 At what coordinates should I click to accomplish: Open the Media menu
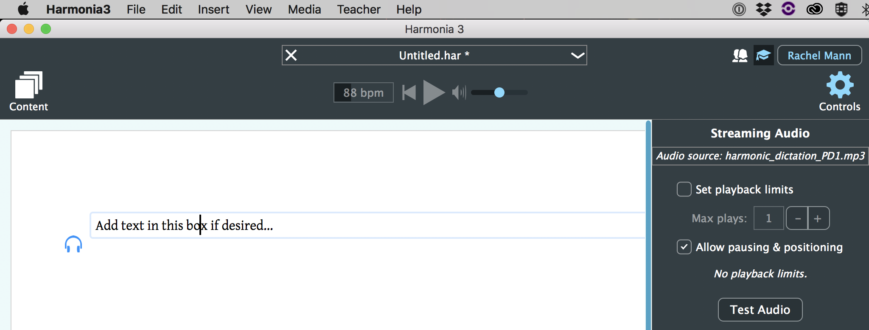point(304,9)
